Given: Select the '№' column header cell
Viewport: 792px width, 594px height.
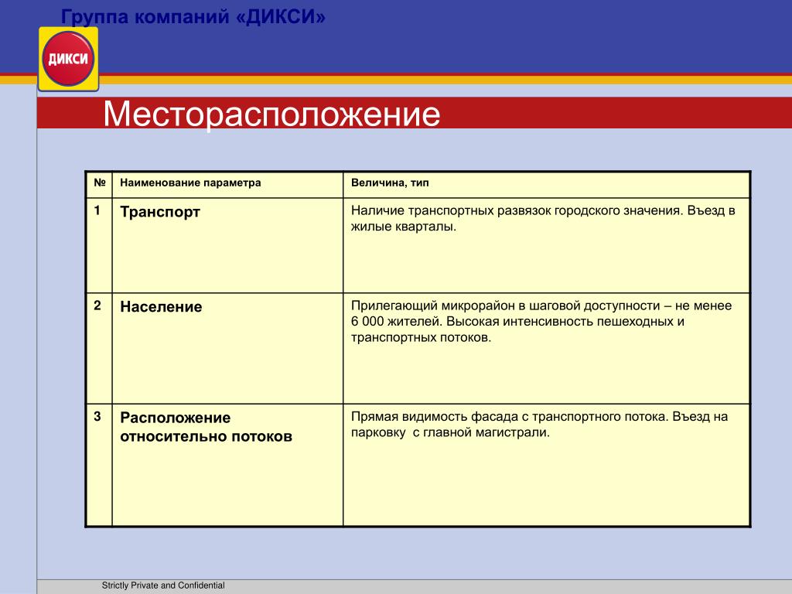Looking at the screenshot, I should (100, 185).
